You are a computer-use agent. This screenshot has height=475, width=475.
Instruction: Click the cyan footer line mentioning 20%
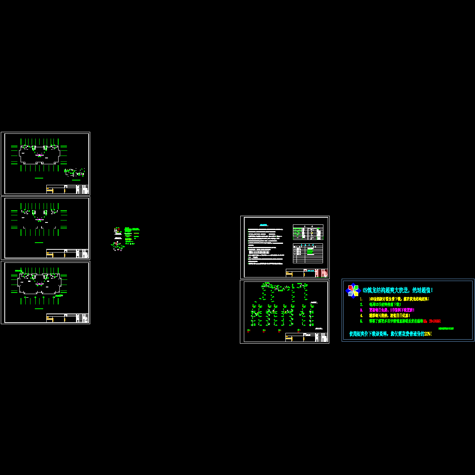390,334
